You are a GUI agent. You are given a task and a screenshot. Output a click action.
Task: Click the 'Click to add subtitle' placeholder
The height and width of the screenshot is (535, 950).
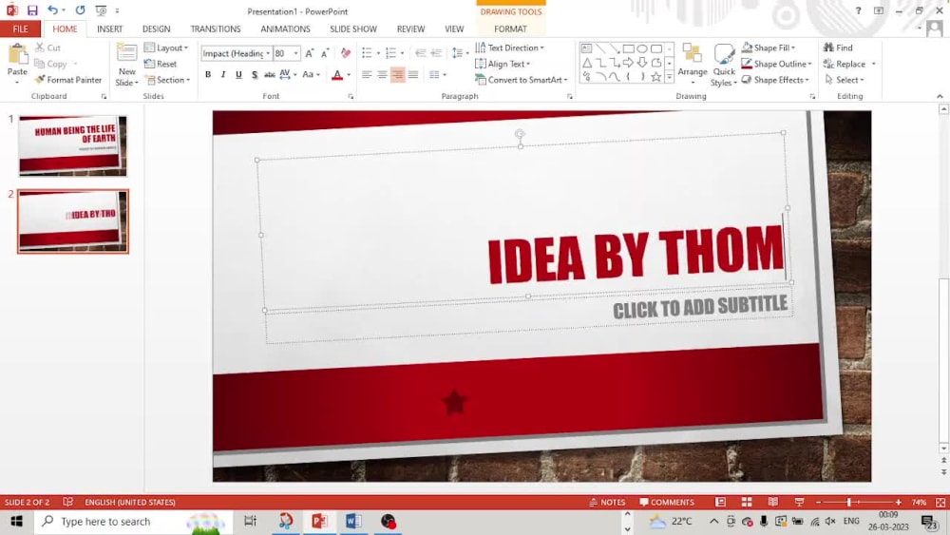700,308
